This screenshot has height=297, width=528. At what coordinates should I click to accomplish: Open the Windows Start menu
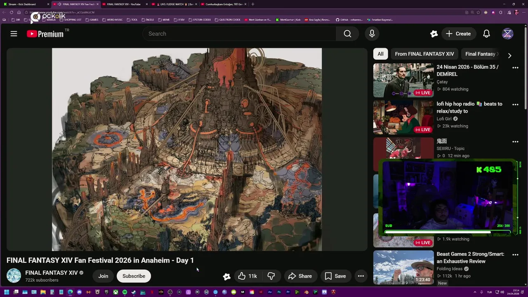(x=7, y=292)
